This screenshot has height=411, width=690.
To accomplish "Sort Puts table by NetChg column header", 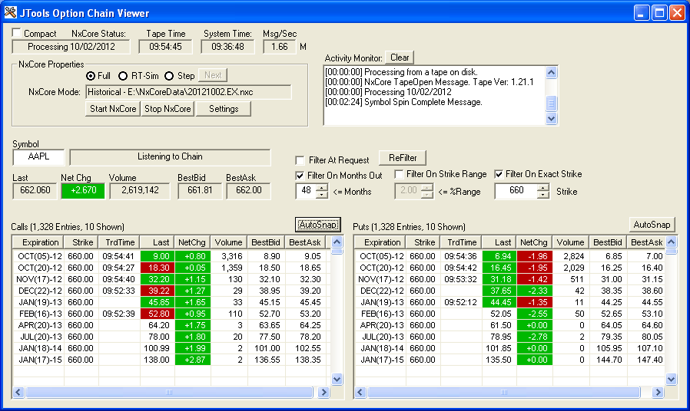I will 534,242.
